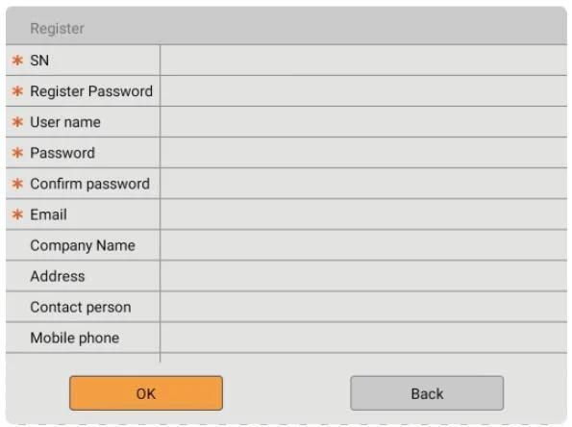
Task: Click the asterisk next to User name
Action: [x=17, y=121]
